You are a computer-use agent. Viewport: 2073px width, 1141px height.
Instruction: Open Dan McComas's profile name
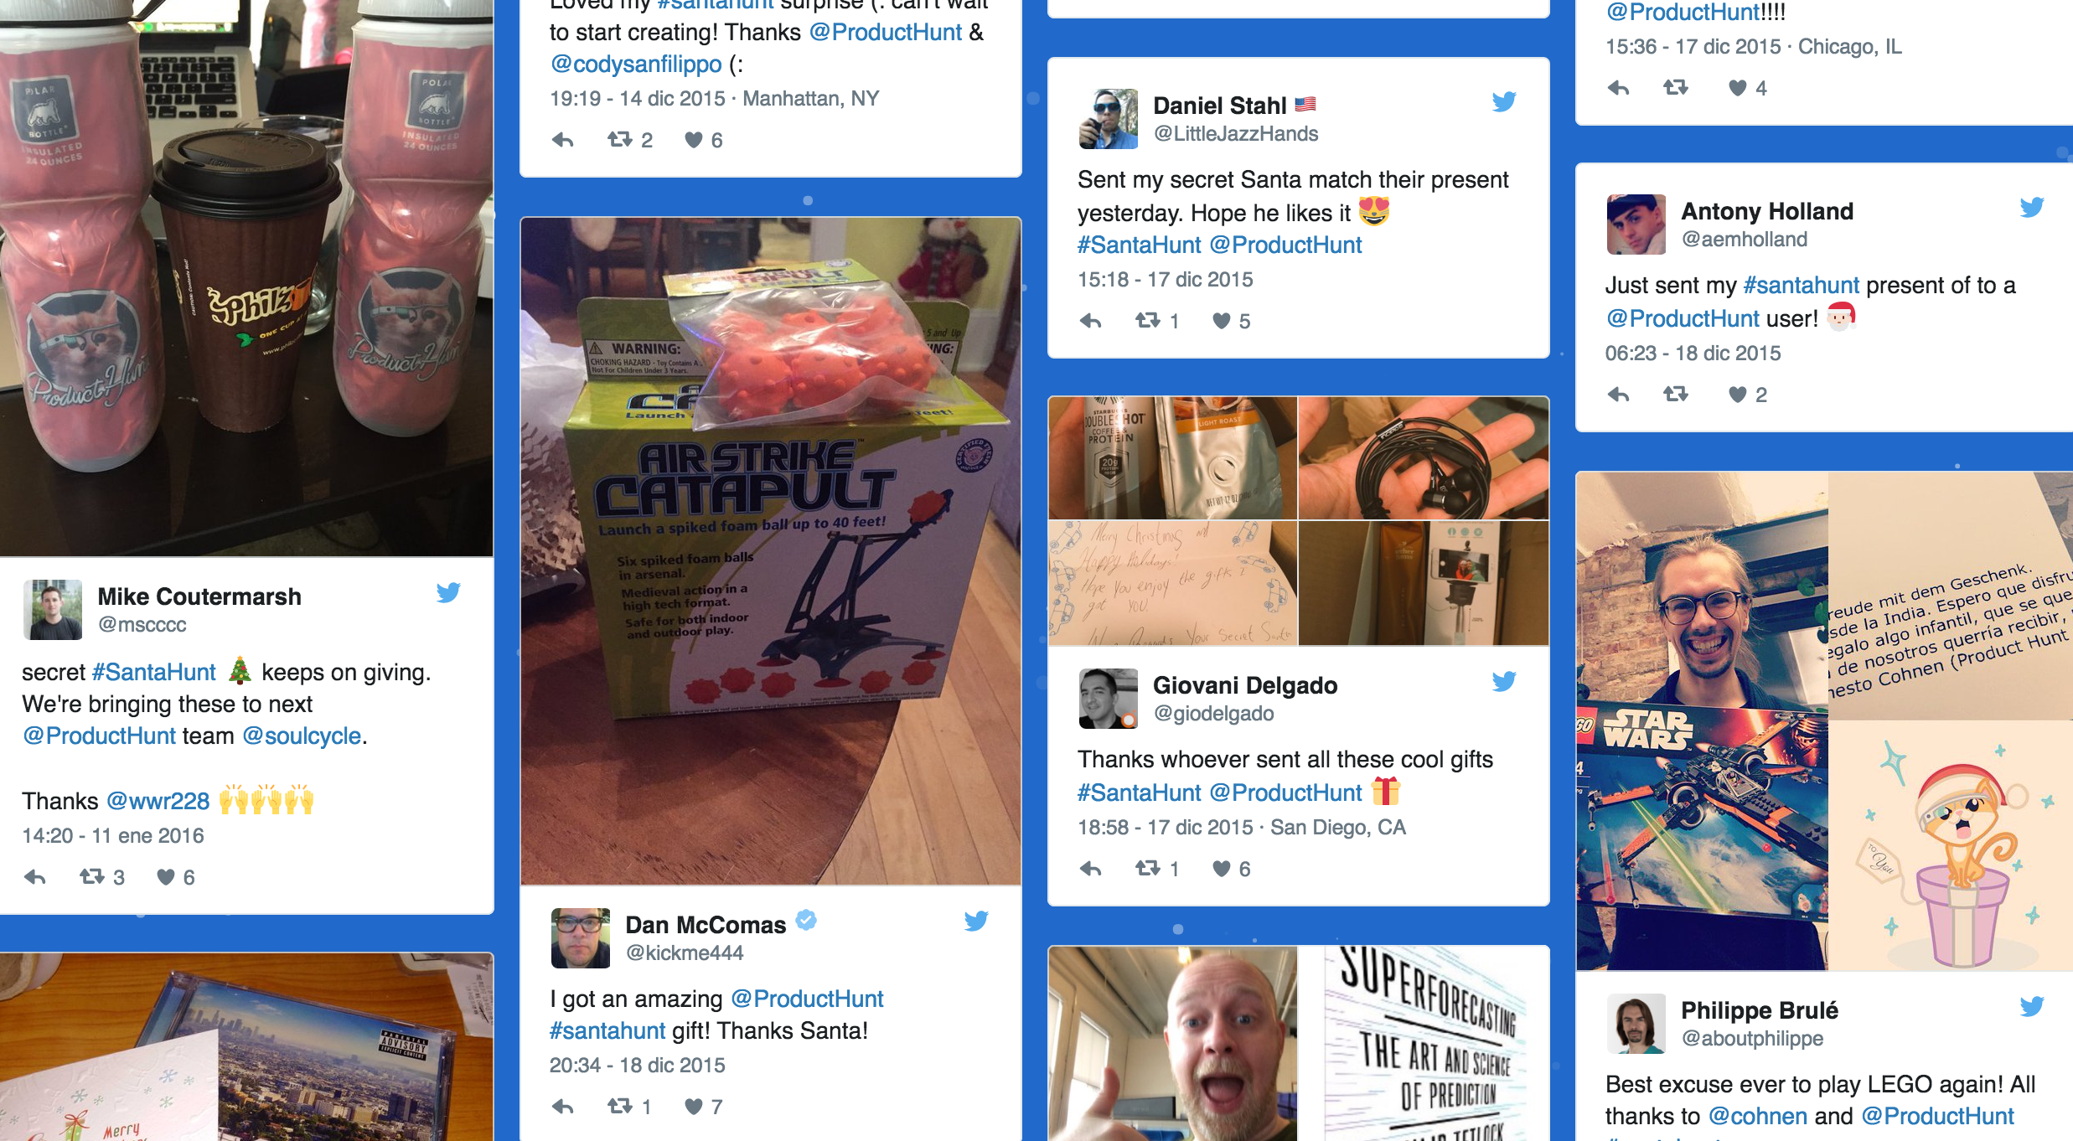[x=706, y=925]
